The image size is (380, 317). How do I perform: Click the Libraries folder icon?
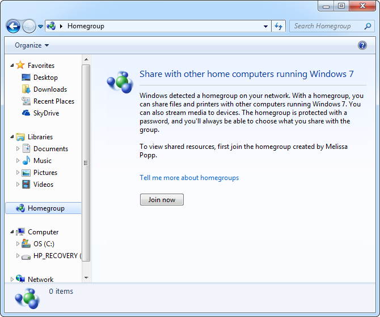(20, 136)
